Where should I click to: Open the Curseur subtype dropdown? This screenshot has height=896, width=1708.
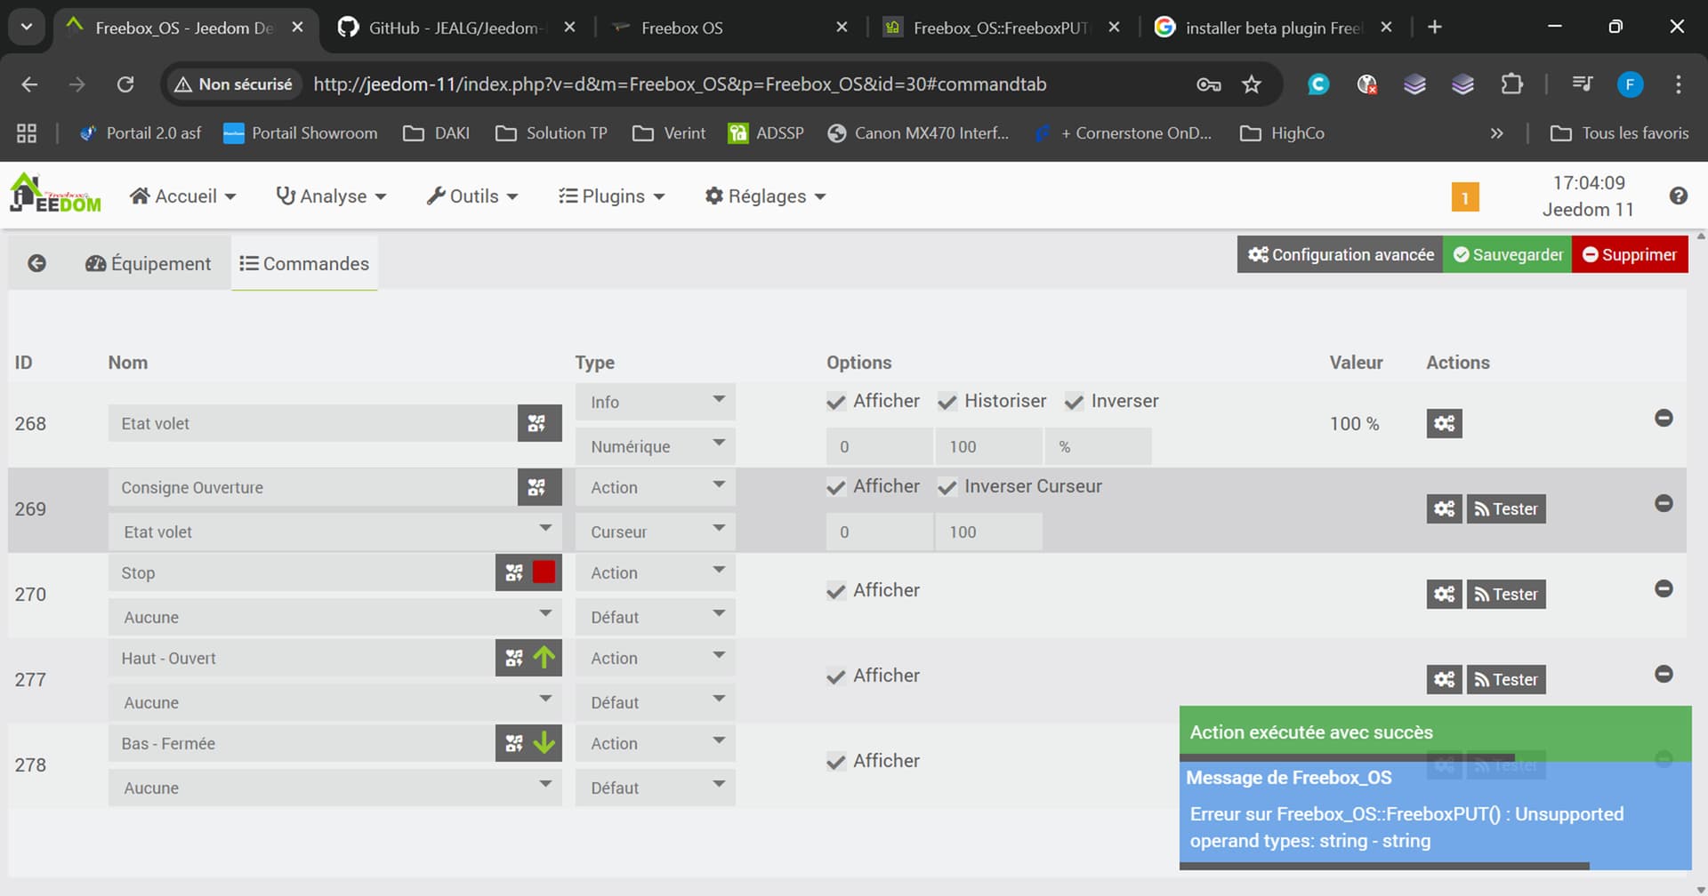pyautogui.click(x=655, y=532)
